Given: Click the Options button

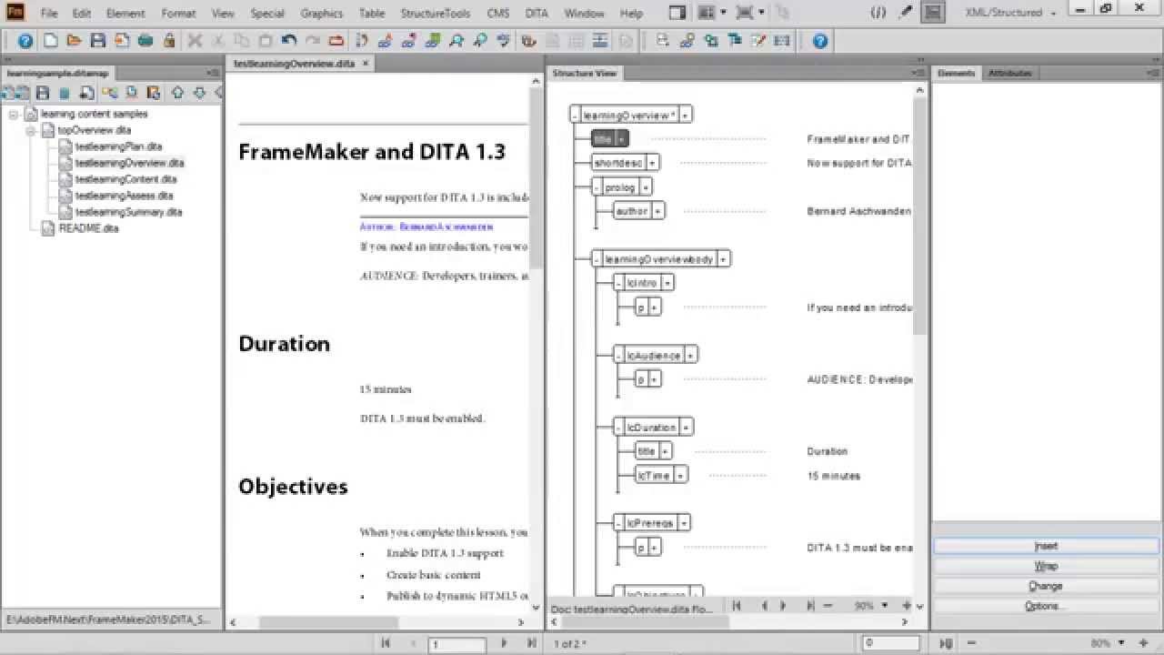Looking at the screenshot, I should 1046,606.
